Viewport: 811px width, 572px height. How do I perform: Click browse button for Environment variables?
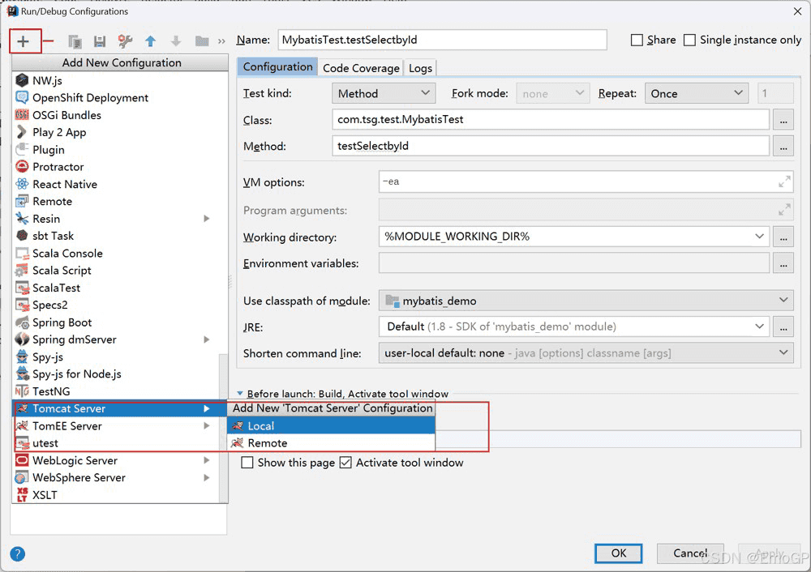783,263
